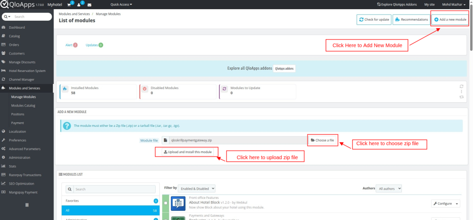The image size is (473, 220).
Task: Open the Enabled & Disabled filter dropdown
Action: coord(197,188)
